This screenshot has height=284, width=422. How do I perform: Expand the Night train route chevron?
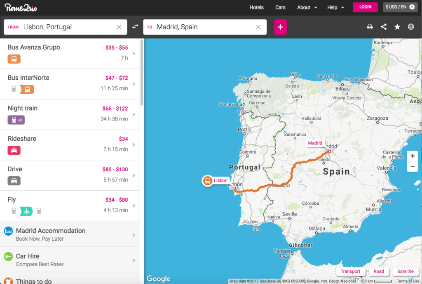134,114
